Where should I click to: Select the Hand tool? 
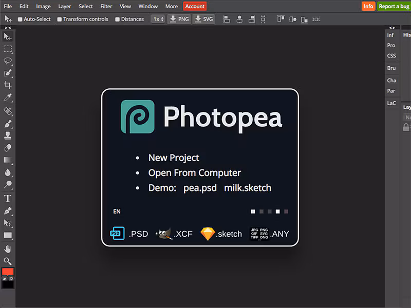point(8,249)
